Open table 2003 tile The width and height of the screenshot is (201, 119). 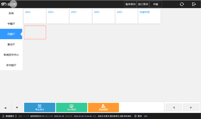coord(81,16)
